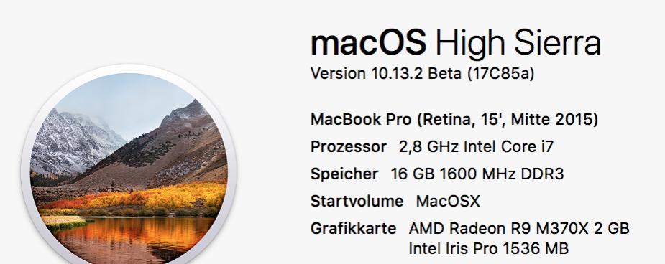Click the MacBook Pro model name
665x264 pixels.
point(361,120)
